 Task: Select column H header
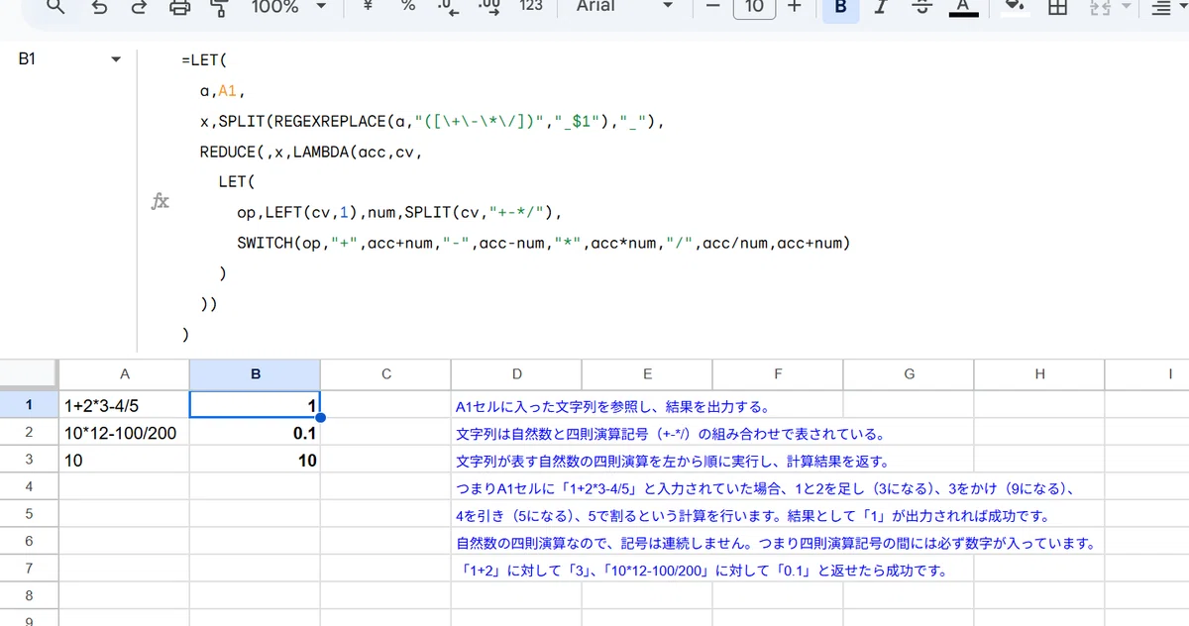tap(1039, 373)
